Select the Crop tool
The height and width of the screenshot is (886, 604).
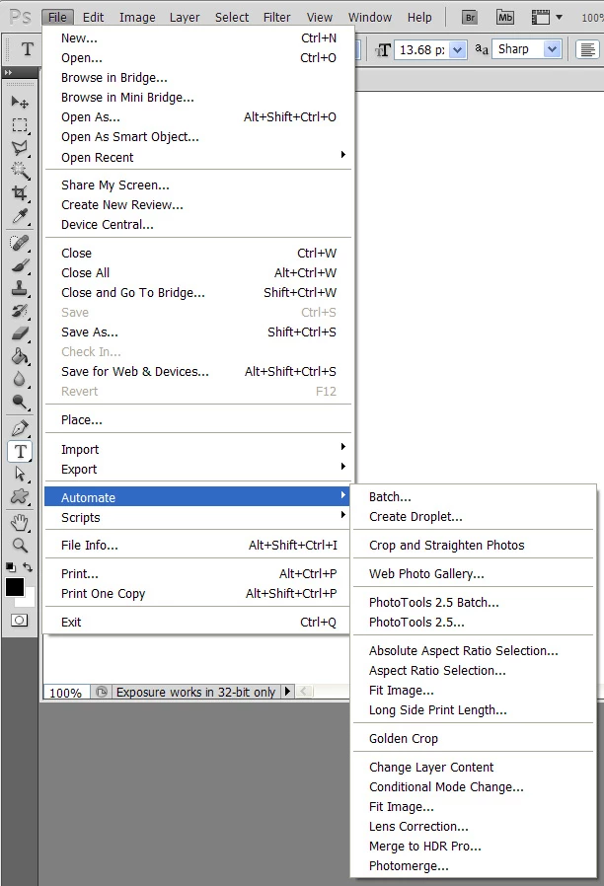coord(20,192)
